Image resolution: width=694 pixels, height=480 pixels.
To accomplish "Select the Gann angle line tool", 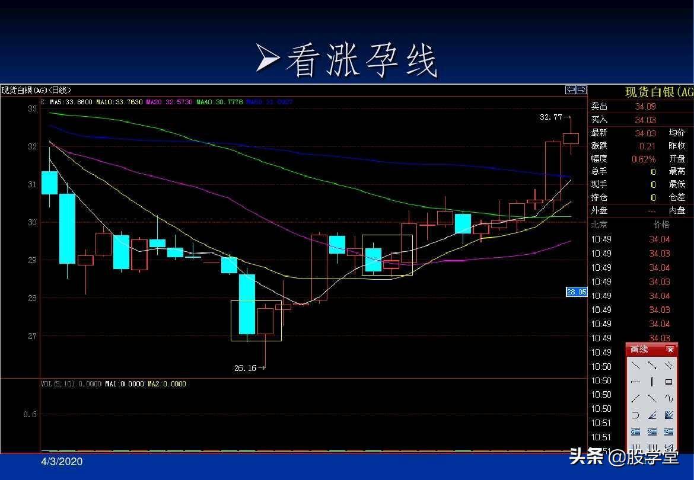I will coord(652,415).
